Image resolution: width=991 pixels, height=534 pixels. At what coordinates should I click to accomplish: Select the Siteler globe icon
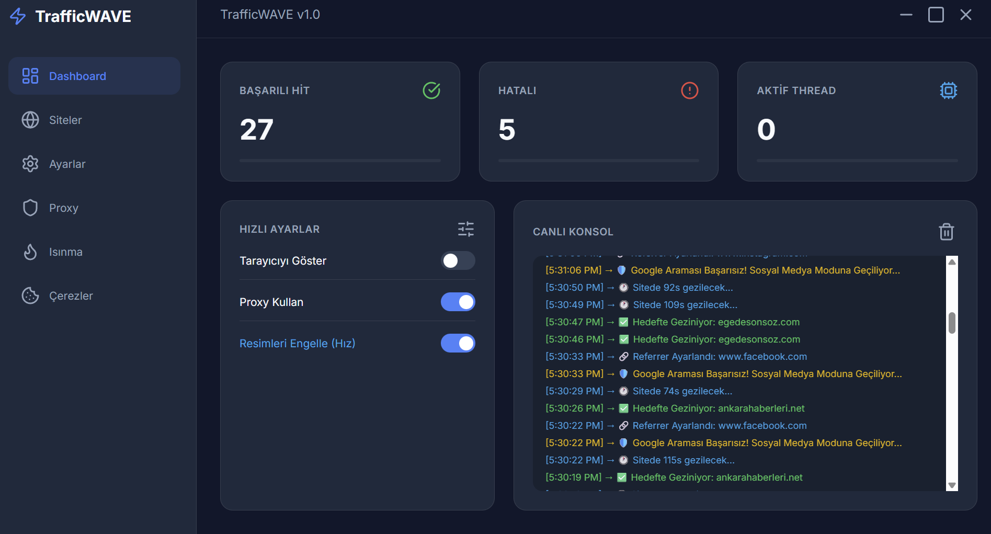pyautogui.click(x=30, y=120)
